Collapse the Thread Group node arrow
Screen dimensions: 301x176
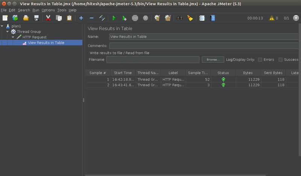(8, 32)
